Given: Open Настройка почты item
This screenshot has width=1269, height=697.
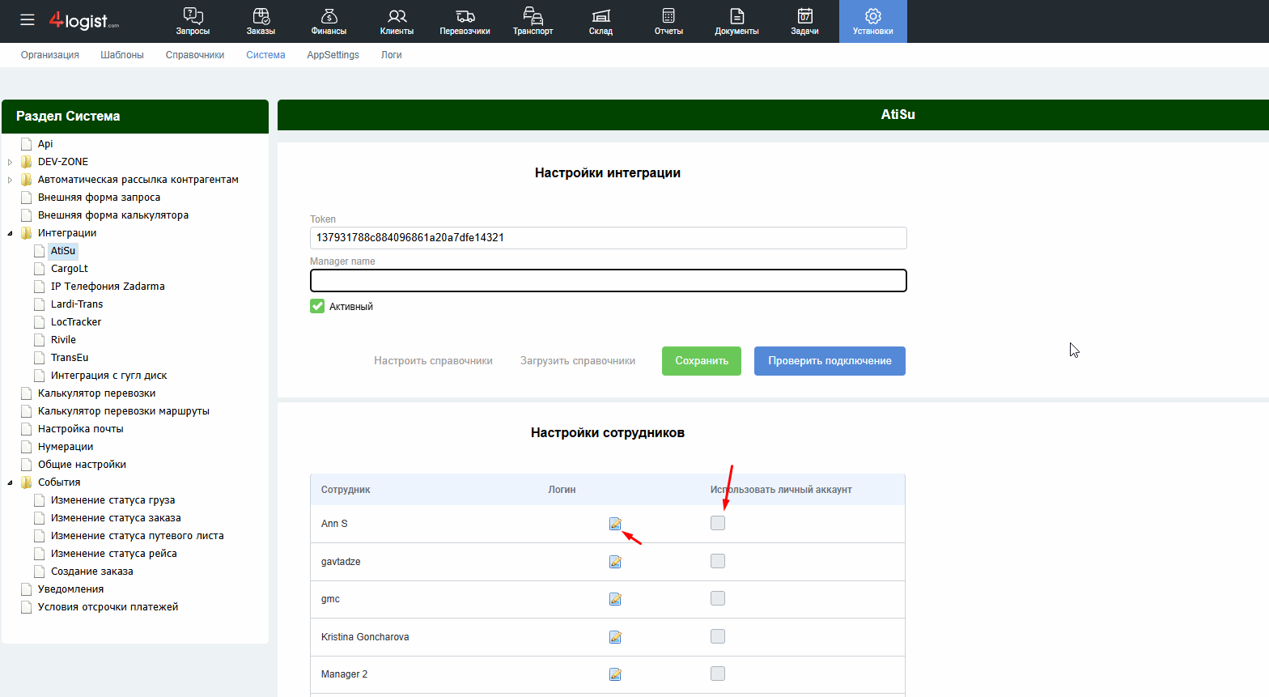Looking at the screenshot, I should [x=81, y=429].
